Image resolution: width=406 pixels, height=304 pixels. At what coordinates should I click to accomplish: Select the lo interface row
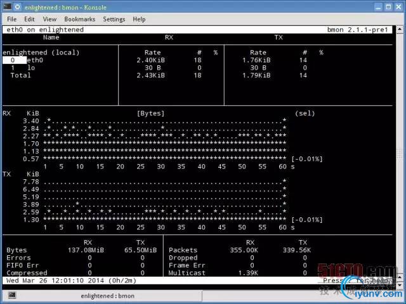[23, 68]
